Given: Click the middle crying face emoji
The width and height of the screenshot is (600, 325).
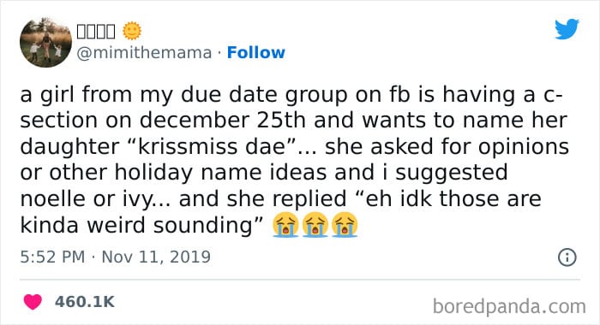Looking at the screenshot, I should click(x=315, y=225).
